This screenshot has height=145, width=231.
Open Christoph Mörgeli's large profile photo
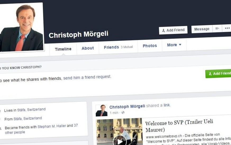pyautogui.click(x=21, y=27)
